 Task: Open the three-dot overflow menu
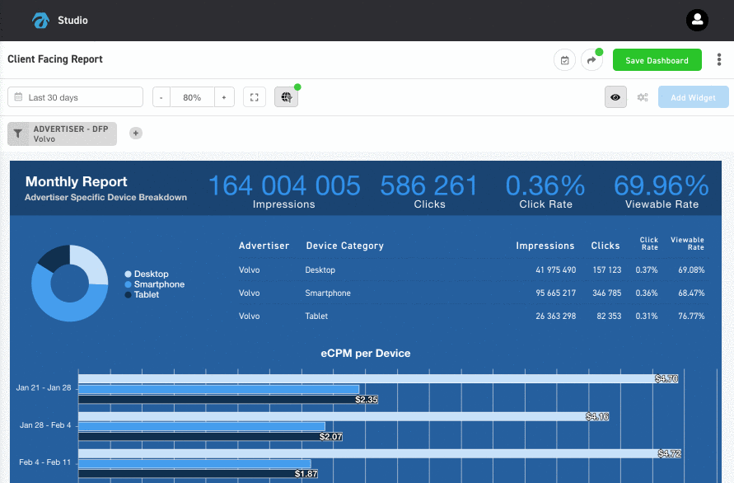pos(719,59)
